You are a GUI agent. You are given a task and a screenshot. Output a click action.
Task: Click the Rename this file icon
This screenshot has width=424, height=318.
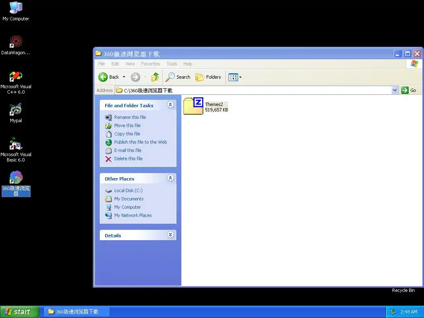[108, 117]
